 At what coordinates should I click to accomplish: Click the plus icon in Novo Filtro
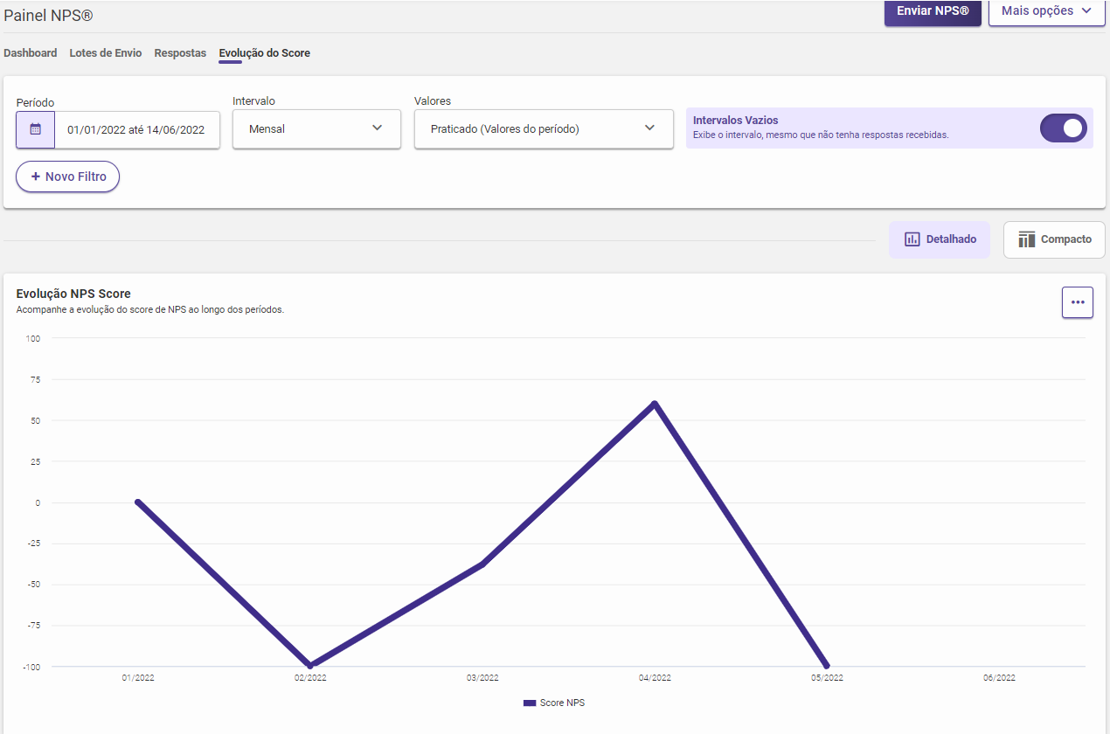tap(36, 177)
